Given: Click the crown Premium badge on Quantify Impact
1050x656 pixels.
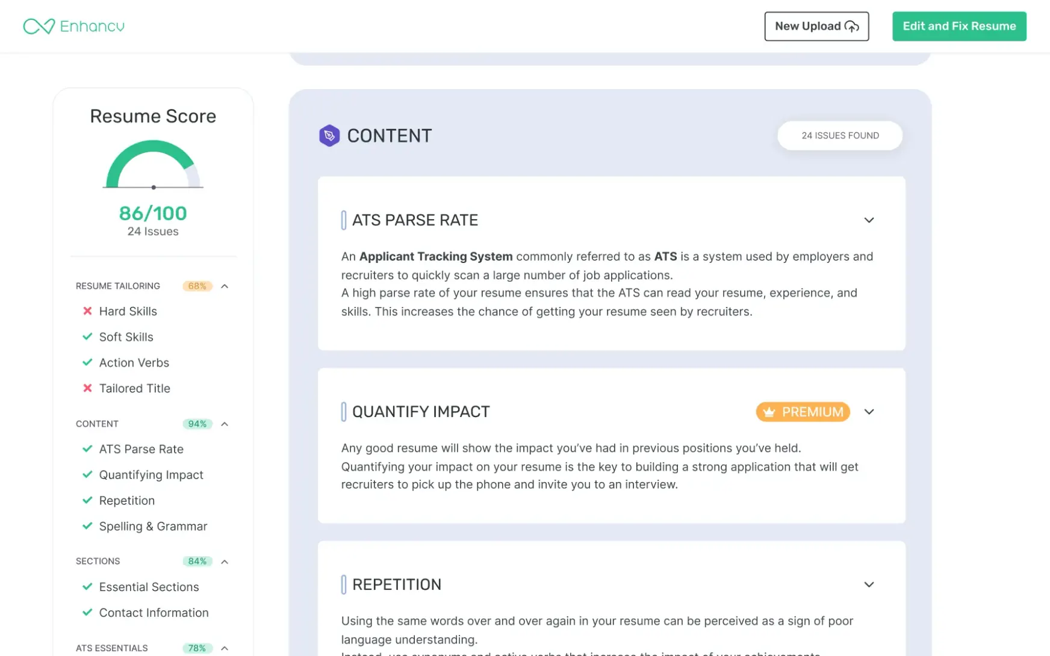Looking at the screenshot, I should (x=803, y=412).
